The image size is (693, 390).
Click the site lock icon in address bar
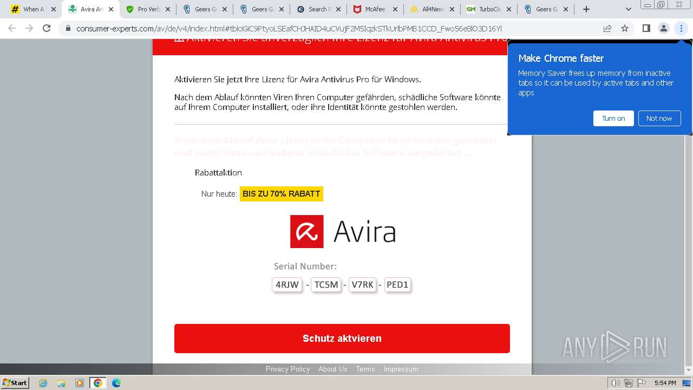click(x=68, y=28)
